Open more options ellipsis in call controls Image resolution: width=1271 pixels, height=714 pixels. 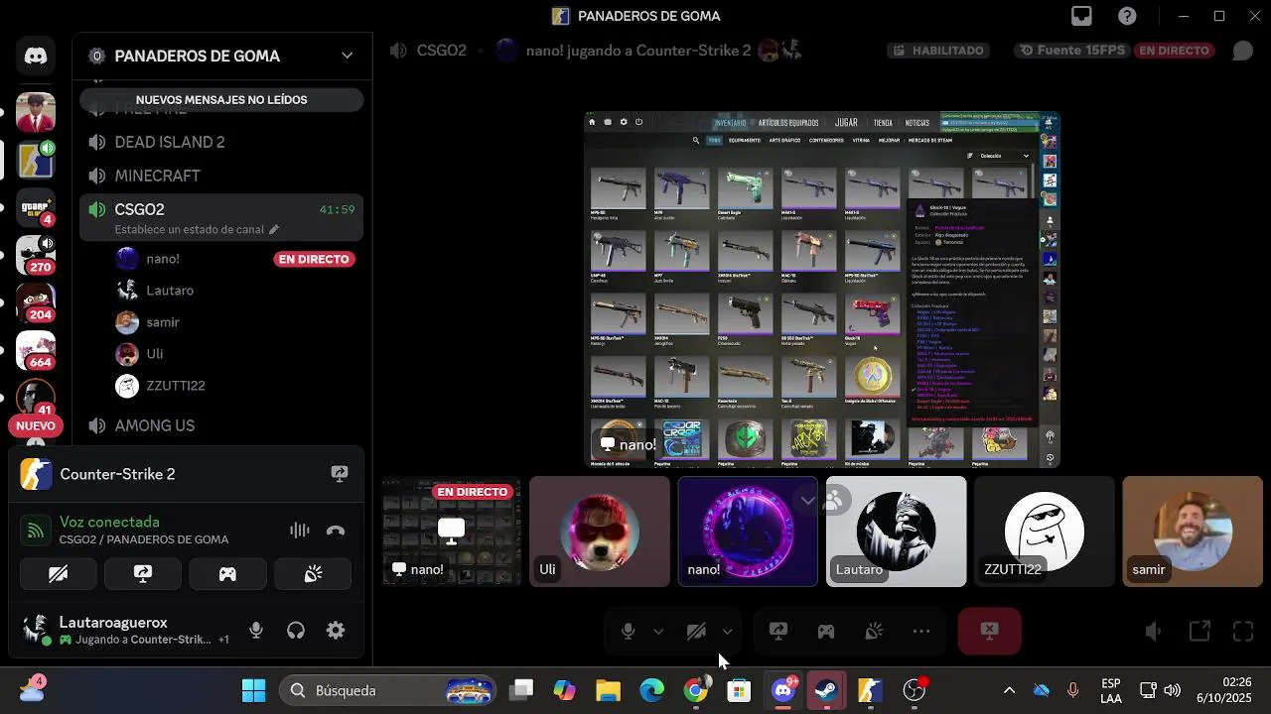click(921, 631)
